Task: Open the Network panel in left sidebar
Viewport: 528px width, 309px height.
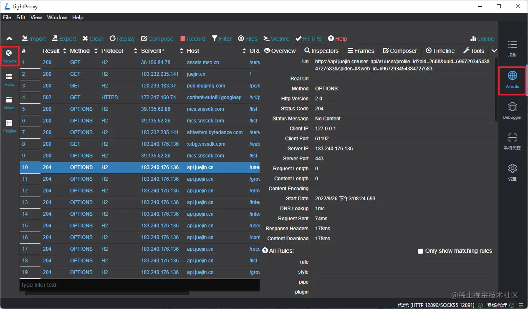Action: (x=10, y=56)
